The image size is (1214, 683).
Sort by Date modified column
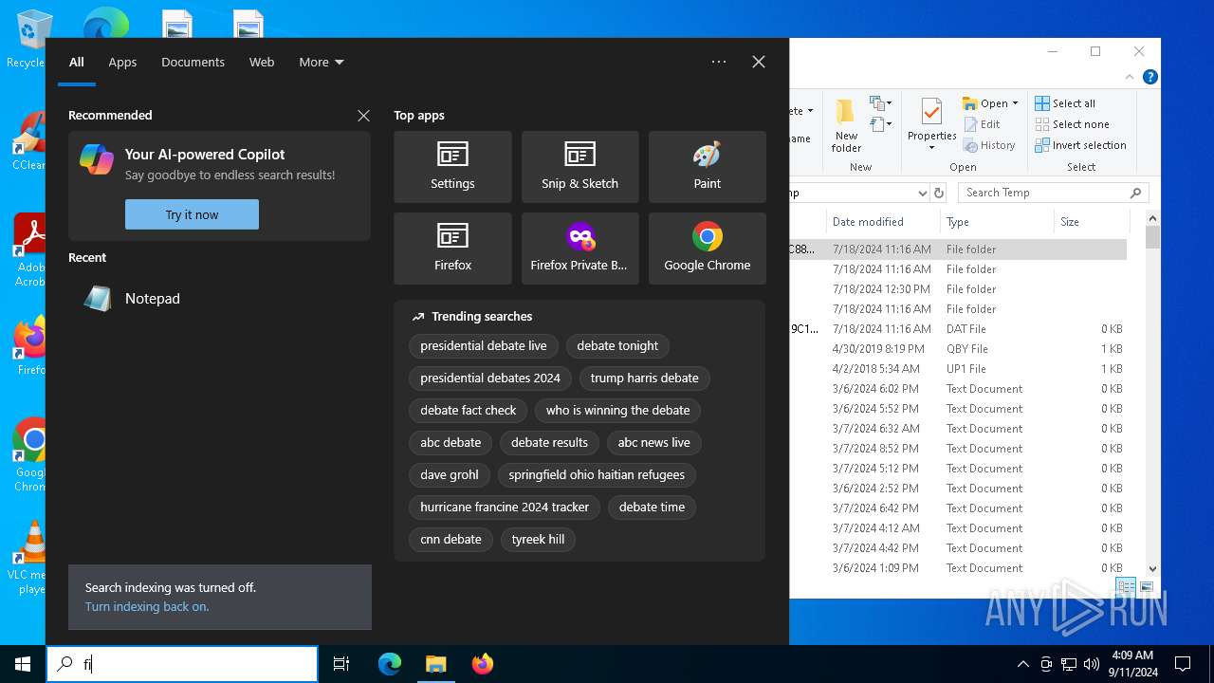[x=881, y=222]
